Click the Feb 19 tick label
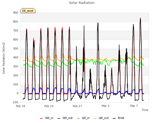This screenshot has height=123, width=164. (x=20, y=106)
